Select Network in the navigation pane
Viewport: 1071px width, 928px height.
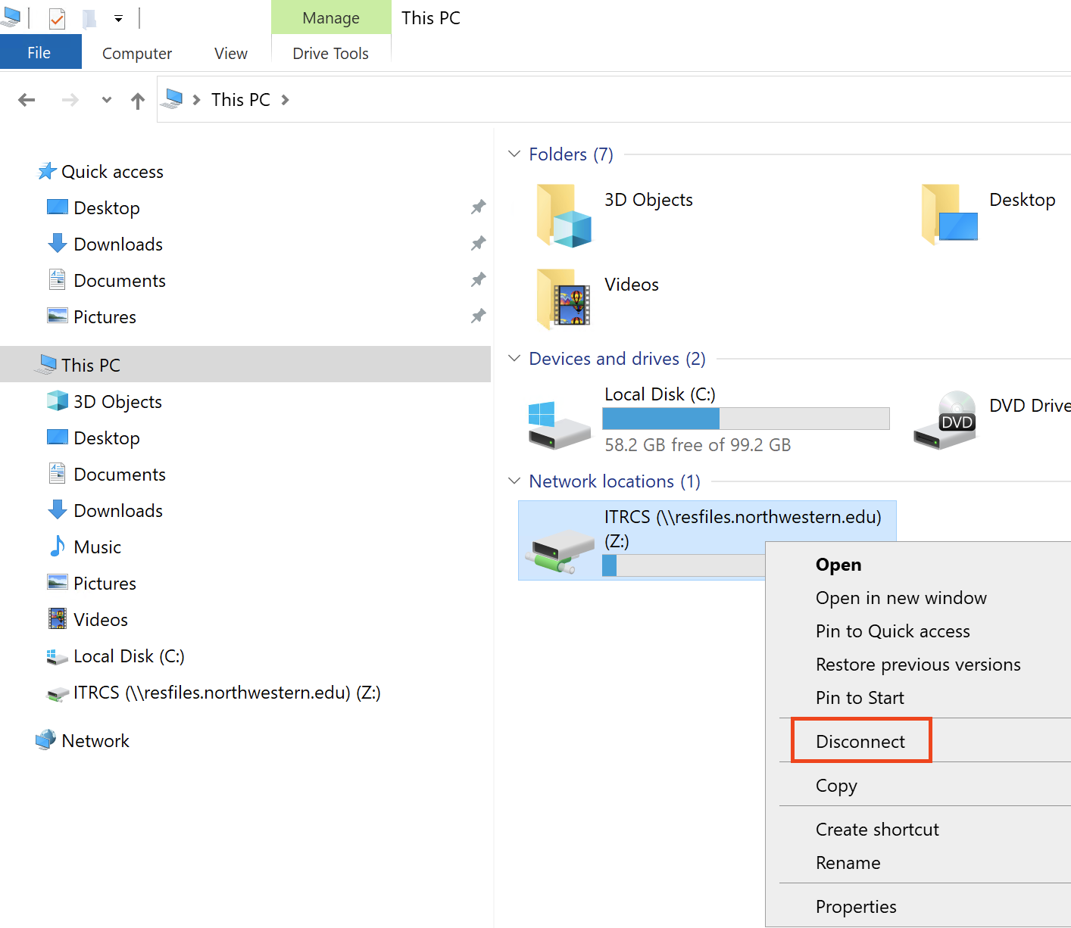pos(95,741)
